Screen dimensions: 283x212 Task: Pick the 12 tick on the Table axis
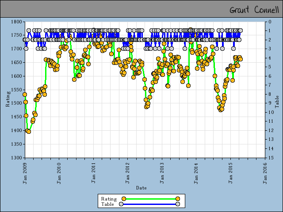pyautogui.click(x=271, y=130)
